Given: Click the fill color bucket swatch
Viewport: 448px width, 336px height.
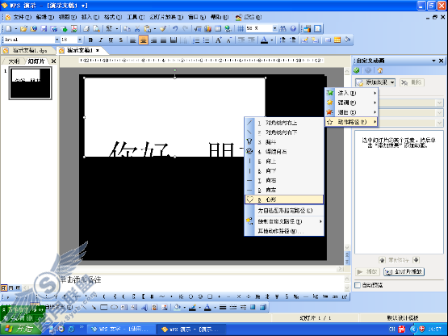Looking at the screenshot, I should pos(177,308).
